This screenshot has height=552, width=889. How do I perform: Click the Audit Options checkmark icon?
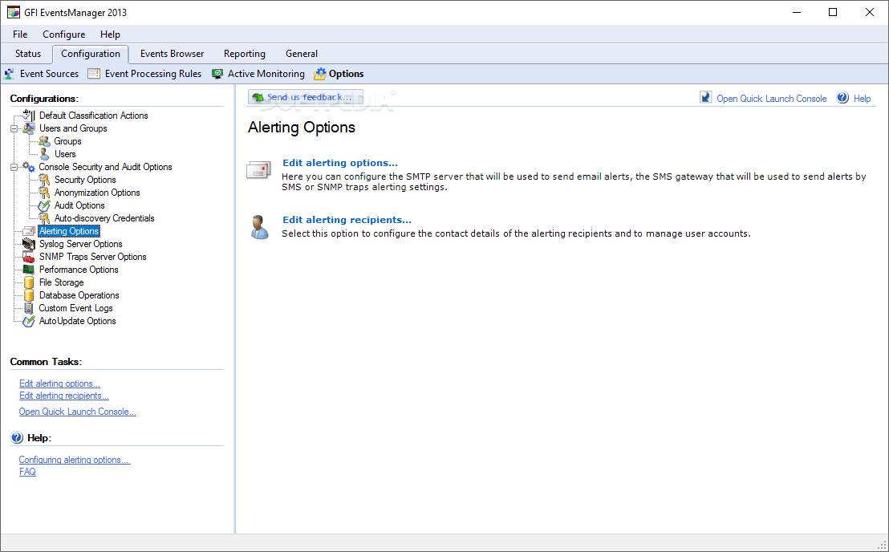[43, 205]
